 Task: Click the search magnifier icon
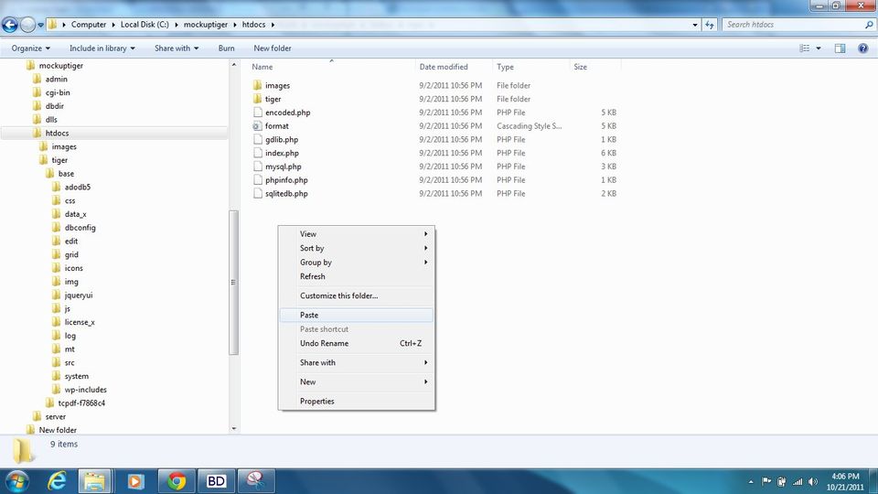click(869, 25)
